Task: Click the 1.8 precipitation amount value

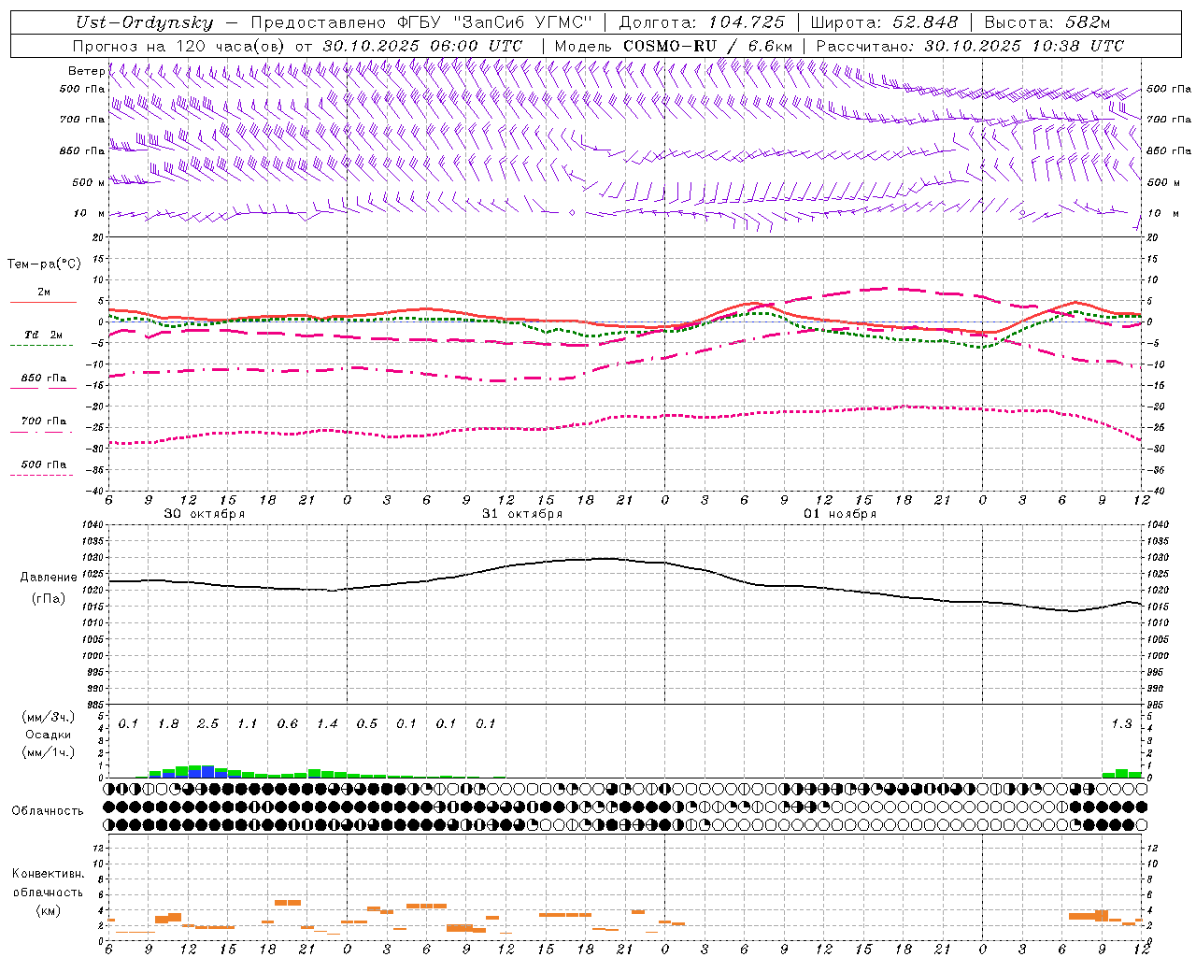Action: pyautogui.click(x=168, y=724)
